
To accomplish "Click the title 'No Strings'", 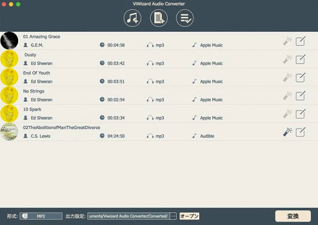I will (34, 91).
